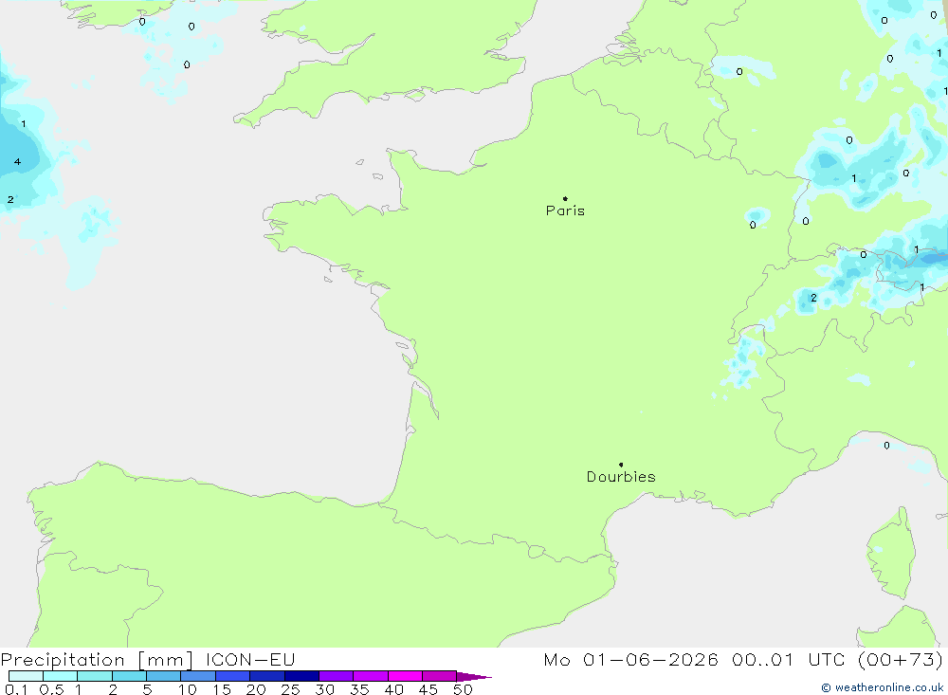Click the magenta 40 to 45 legend swatch
This screenshot has width=948, height=695.
click(405, 676)
